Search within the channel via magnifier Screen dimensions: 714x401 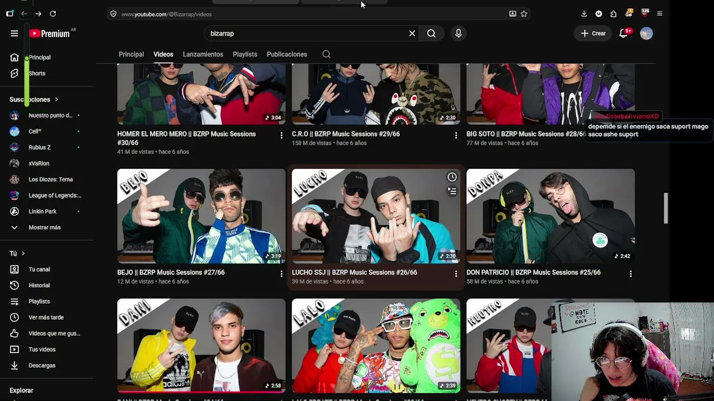(326, 54)
